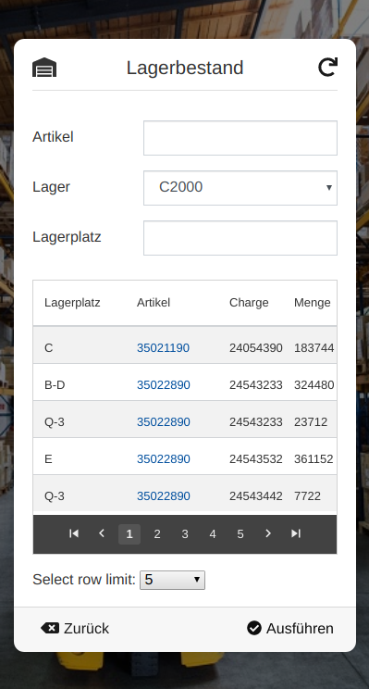Image resolution: width=369 pixels, height=689 pixels.
Task: Open article 35022890 in row E
Action: tap(163, 459)
